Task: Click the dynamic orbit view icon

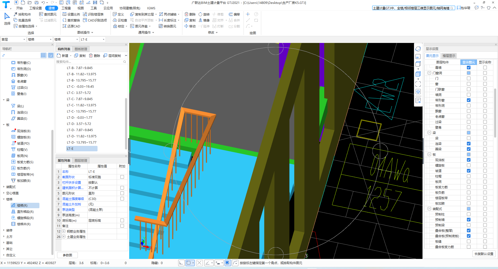Action: pyautogui.click(x=418, y=49)
